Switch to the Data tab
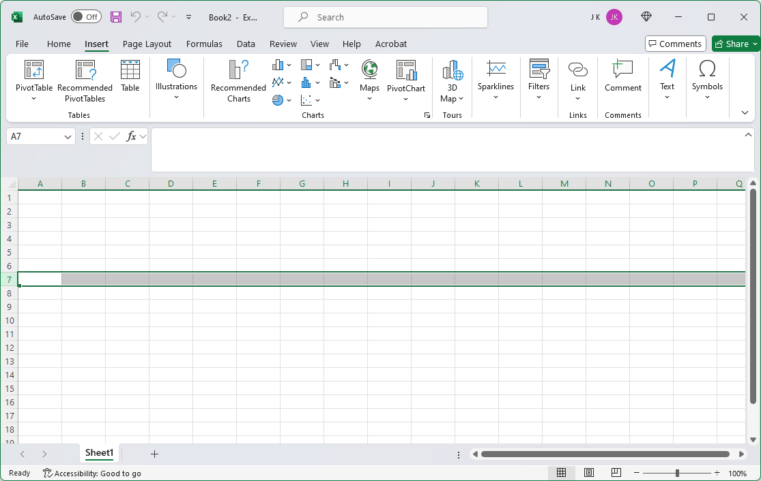761x481 pixels. (x=246, y=44)
